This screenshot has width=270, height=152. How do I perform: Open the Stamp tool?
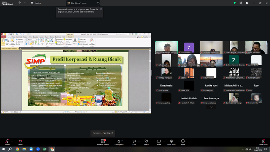[x=75, y=41]
